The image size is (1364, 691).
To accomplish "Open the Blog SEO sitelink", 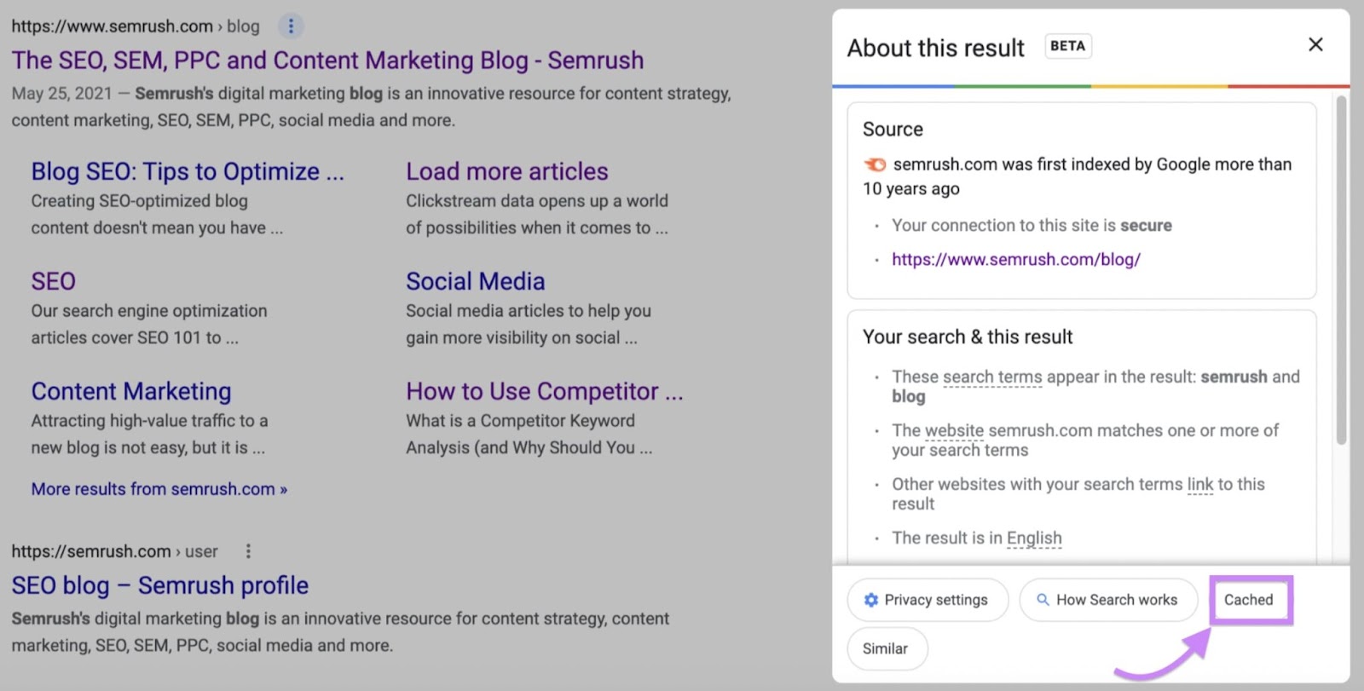I will pyautogui.click(x=187, y=170).
